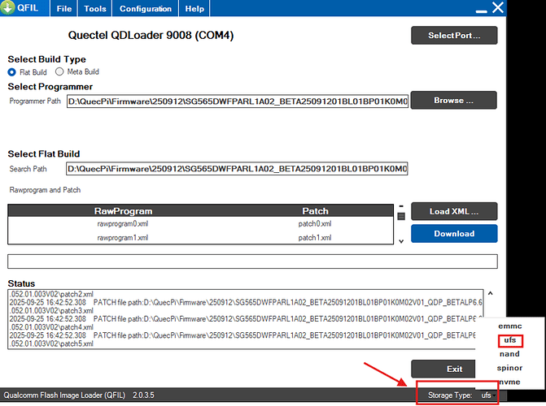Open the File menu
This screenshot has width=546, height=406.
[x=64, y=9]
